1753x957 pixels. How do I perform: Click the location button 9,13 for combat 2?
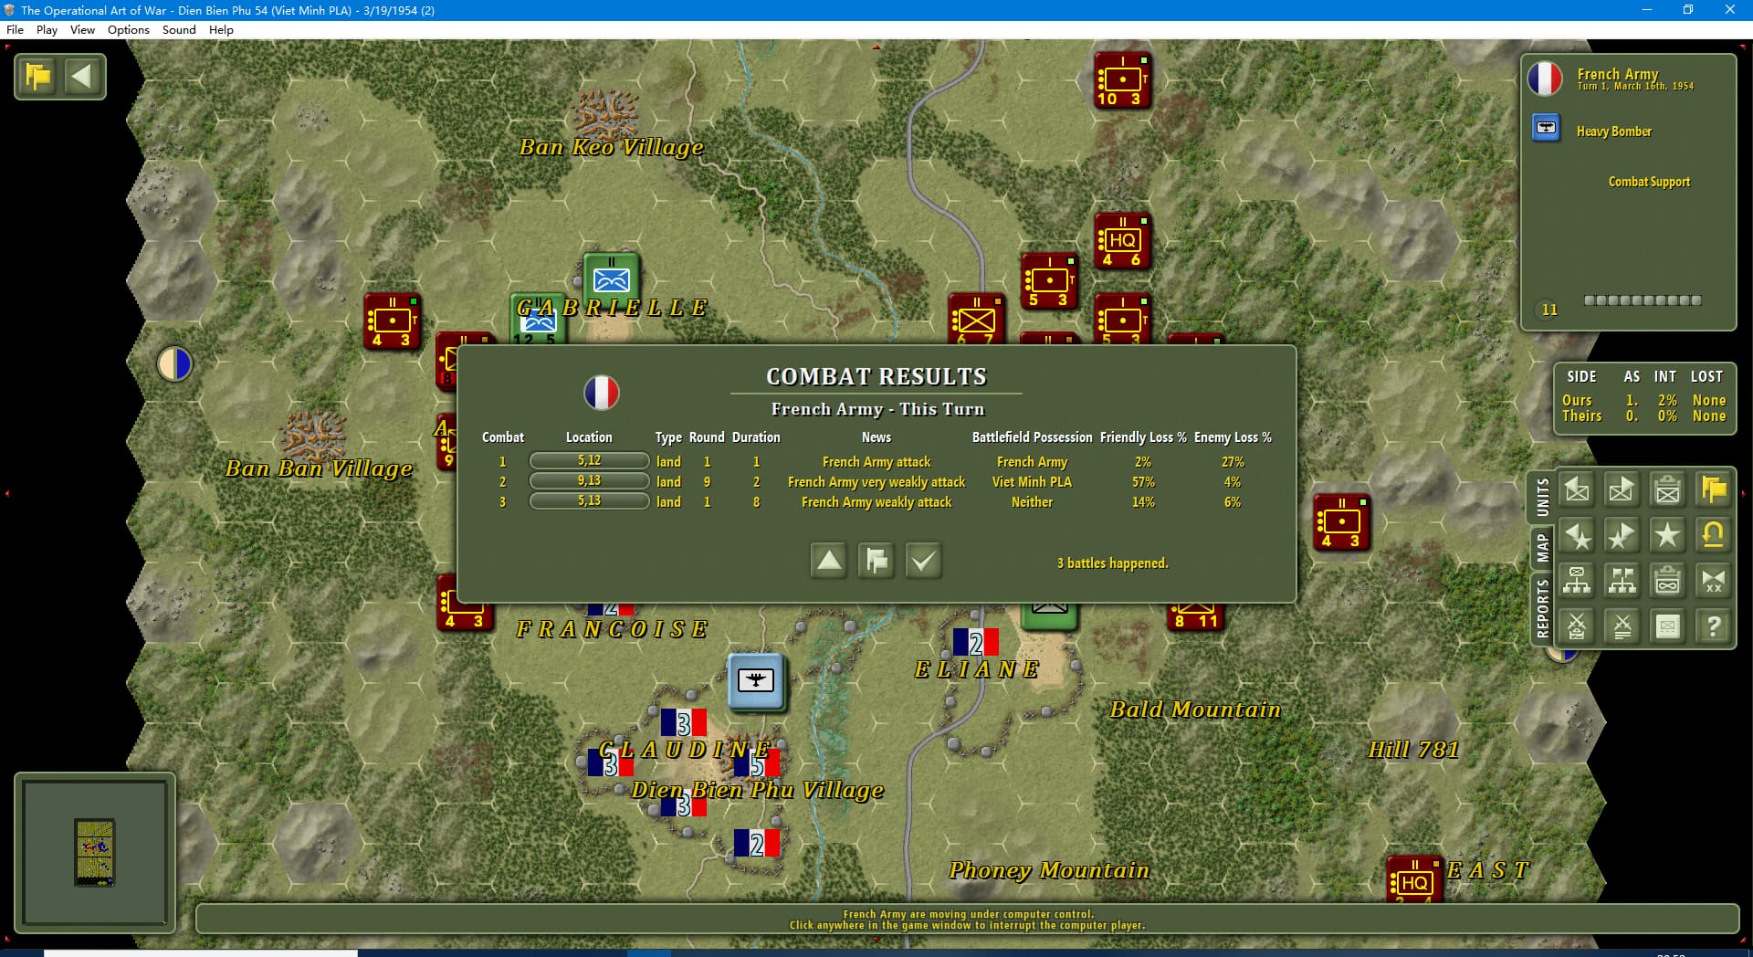[x=589, y=481]
